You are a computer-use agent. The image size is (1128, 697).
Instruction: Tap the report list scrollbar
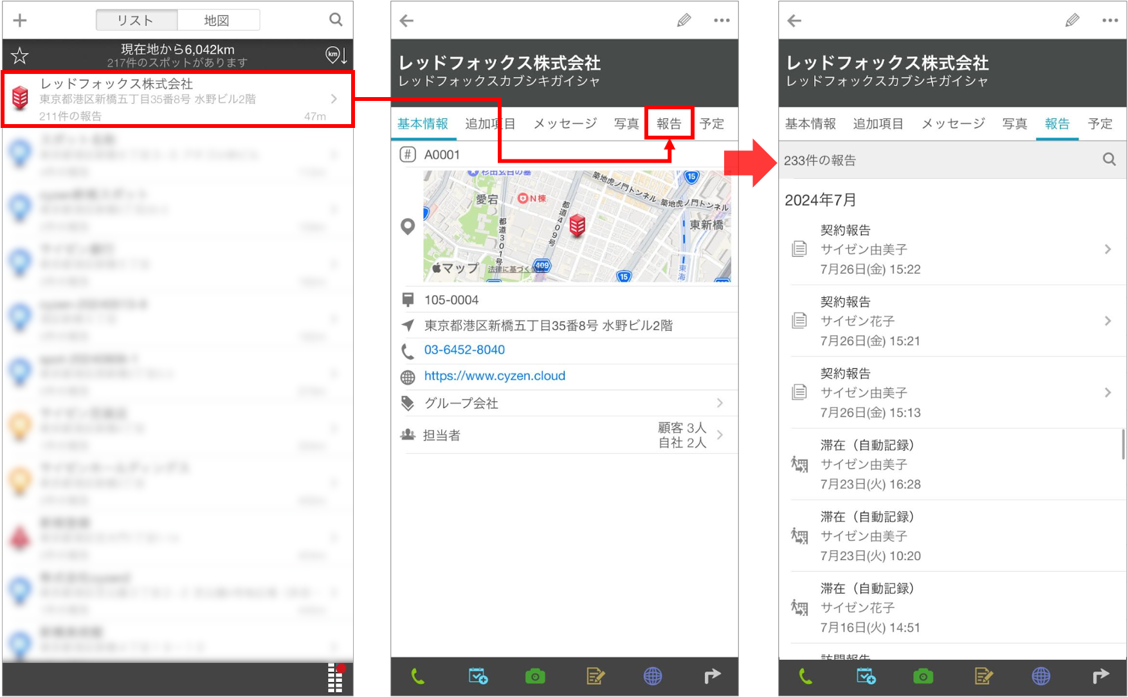1123,445
